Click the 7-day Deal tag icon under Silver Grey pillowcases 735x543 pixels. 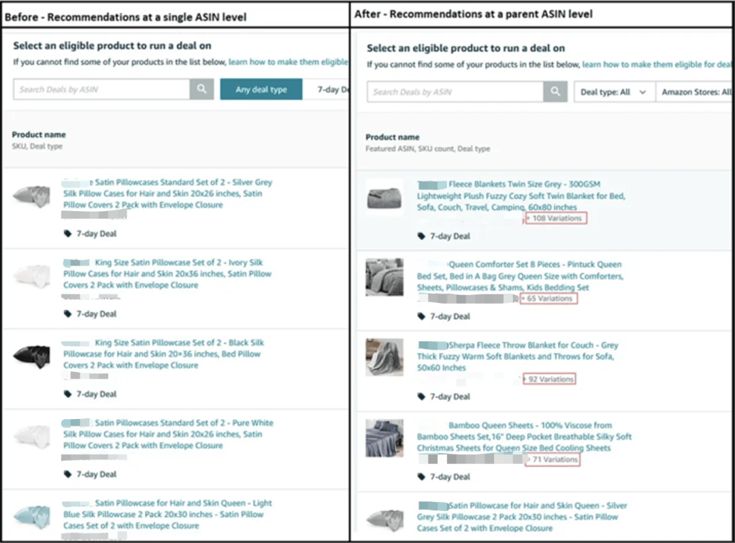coord(67,234)
